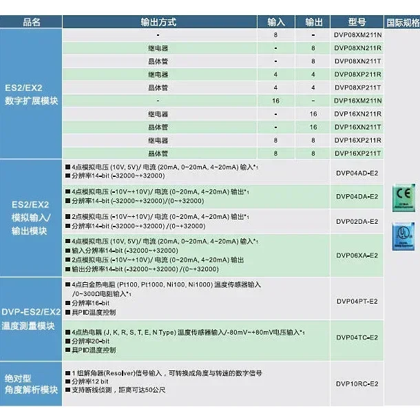Click model DVP16XP211T
Viewport: 420px width, 420px height.
tap(357, 154)
